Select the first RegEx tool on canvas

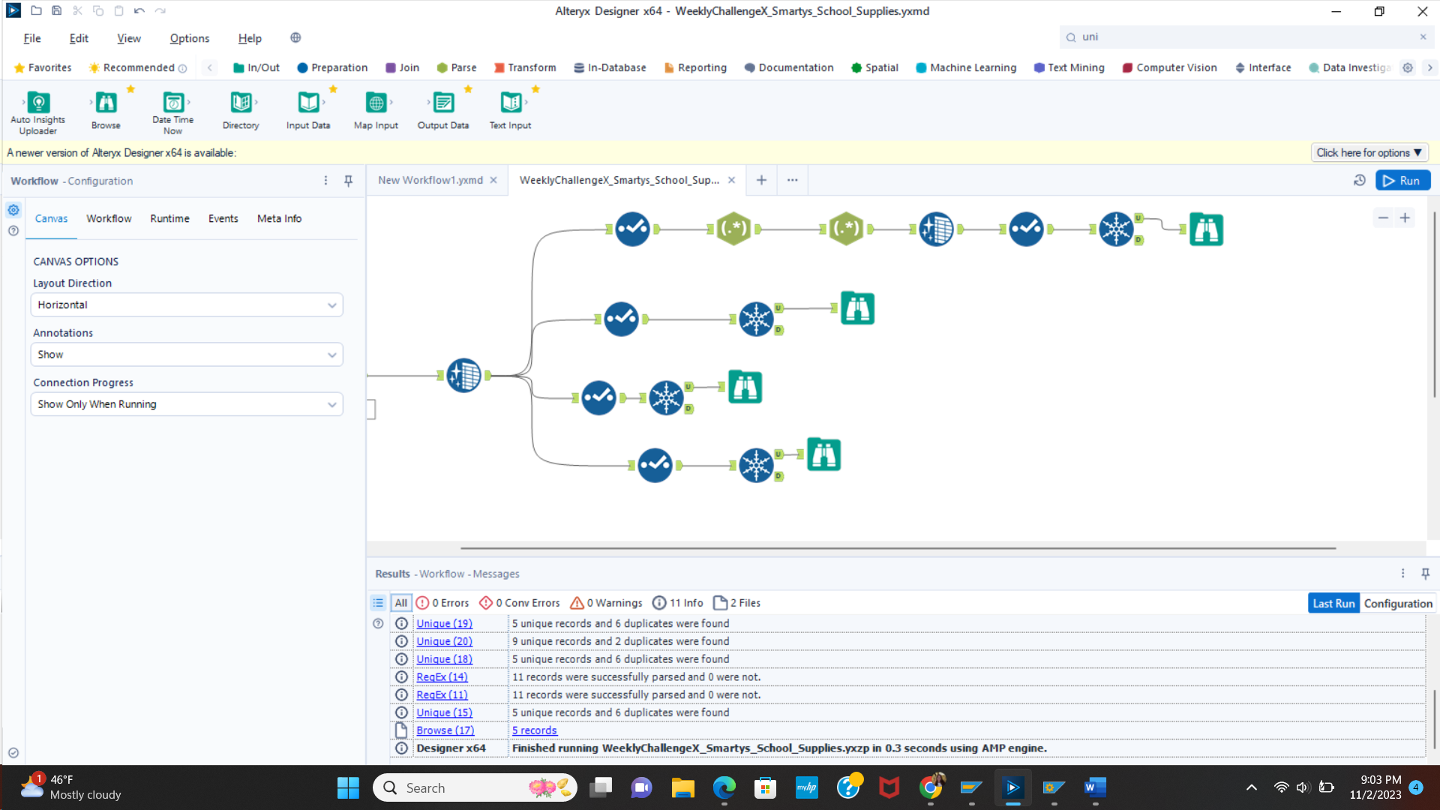[733, 229]
